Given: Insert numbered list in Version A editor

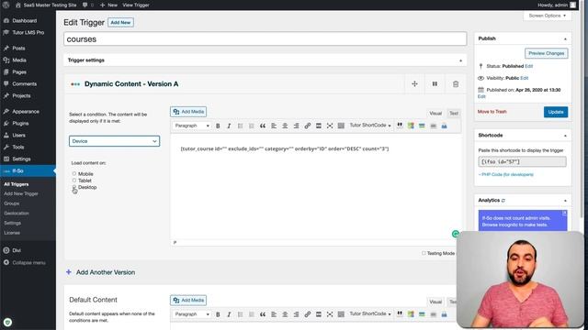Looking at the screenshot, I should pyautogui.click(x=251, y=126).
